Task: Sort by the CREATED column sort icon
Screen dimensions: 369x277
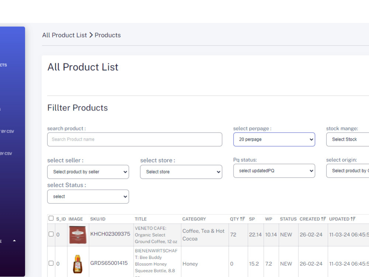Action: click(323, 219)
